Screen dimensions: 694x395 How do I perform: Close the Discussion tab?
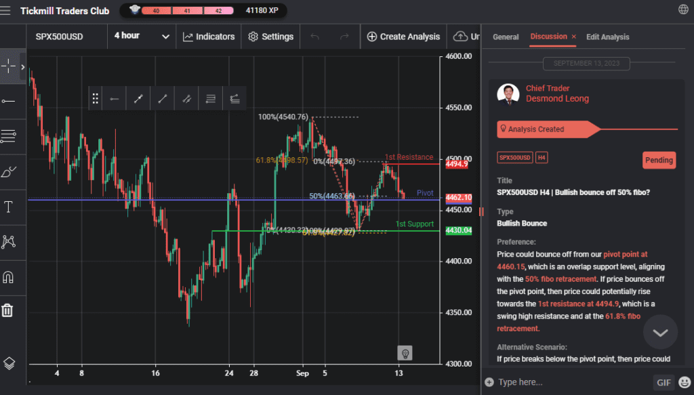(573, 37)
